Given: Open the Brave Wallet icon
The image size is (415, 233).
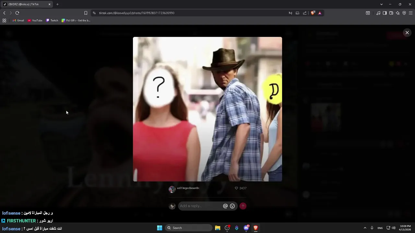Looking at the screenshot, I should click(391, 13).
